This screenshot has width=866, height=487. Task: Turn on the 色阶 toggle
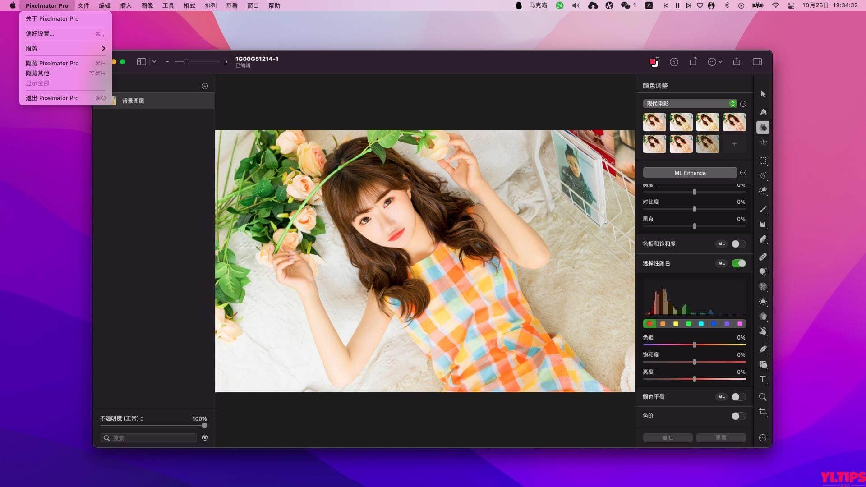pyautogui.click(x=738, y=416)
